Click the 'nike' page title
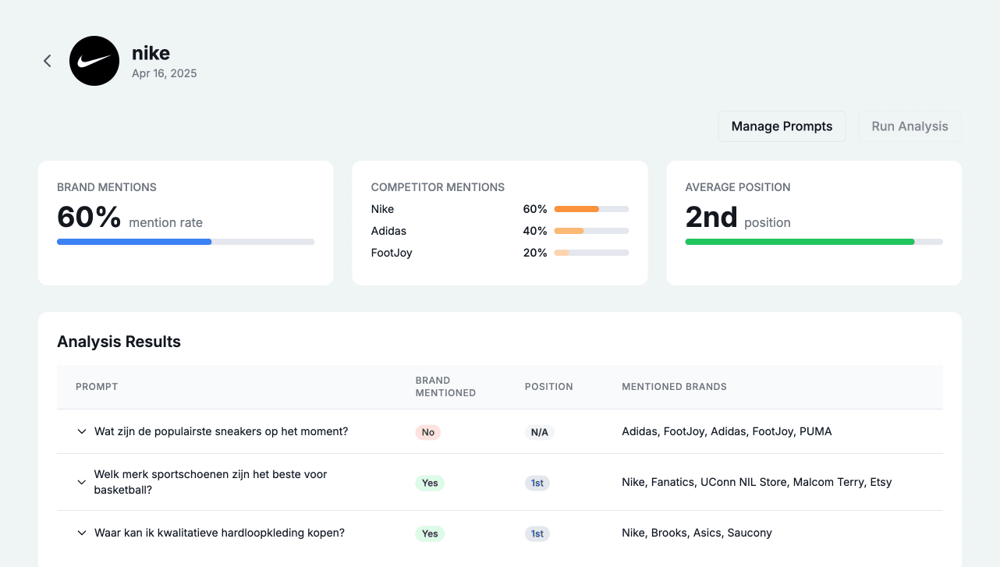This screenshot has width=1000, height=567. pyautogui.click(x=151, y=53)
